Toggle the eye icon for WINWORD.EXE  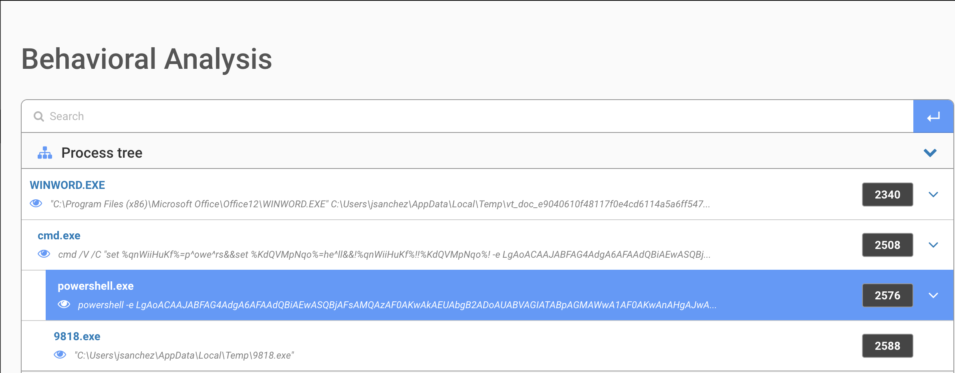click(36, 204)
